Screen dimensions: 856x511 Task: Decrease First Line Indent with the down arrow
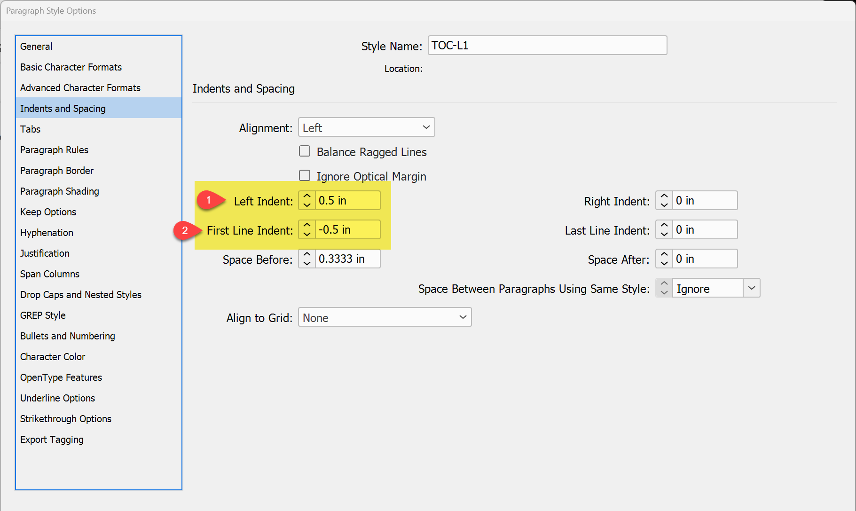pyautogui.click(x=306, y=234)
